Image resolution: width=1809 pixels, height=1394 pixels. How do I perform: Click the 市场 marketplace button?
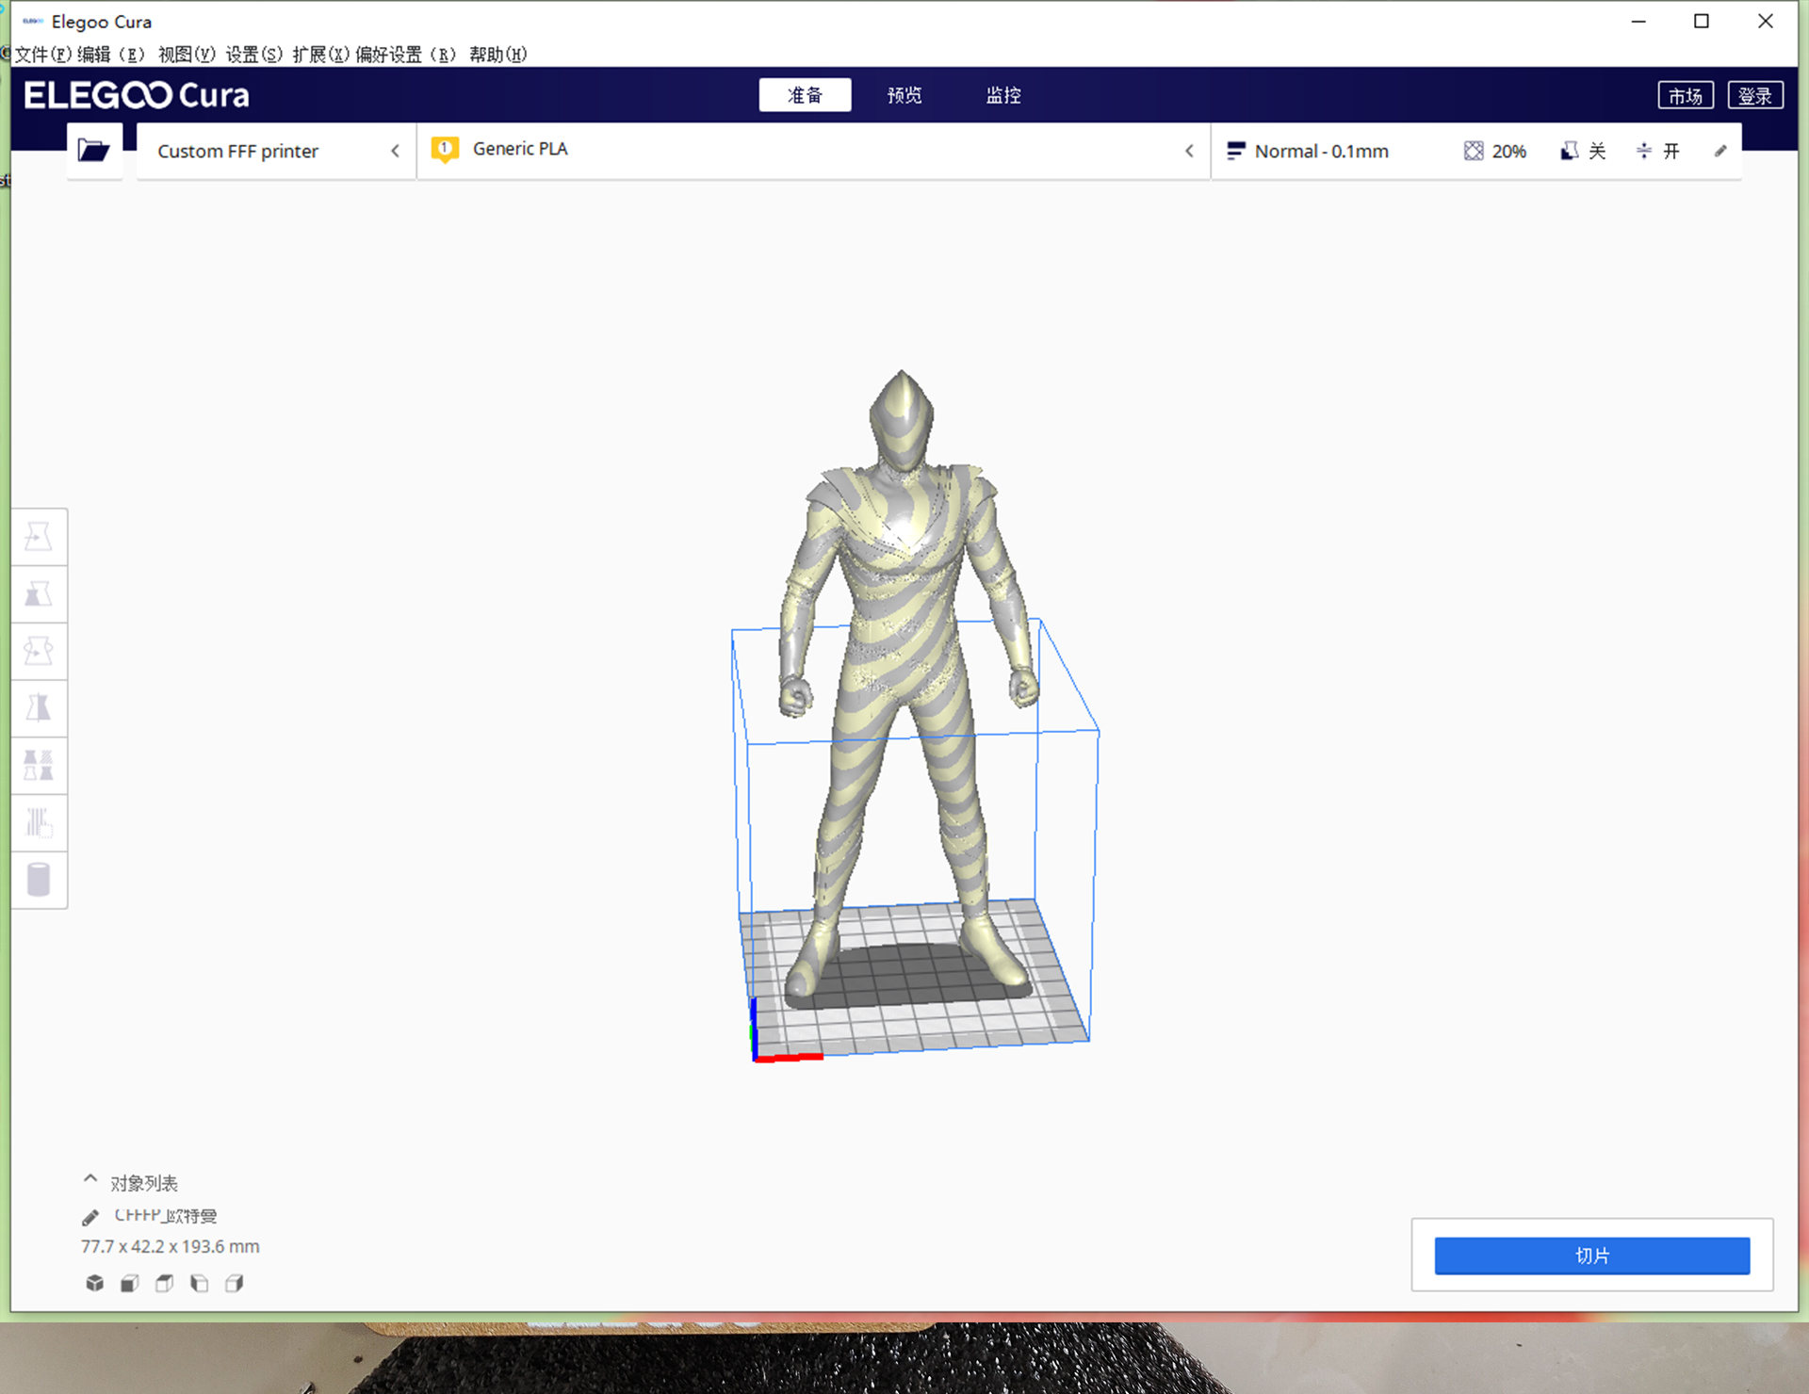(x=1685, y=95)
